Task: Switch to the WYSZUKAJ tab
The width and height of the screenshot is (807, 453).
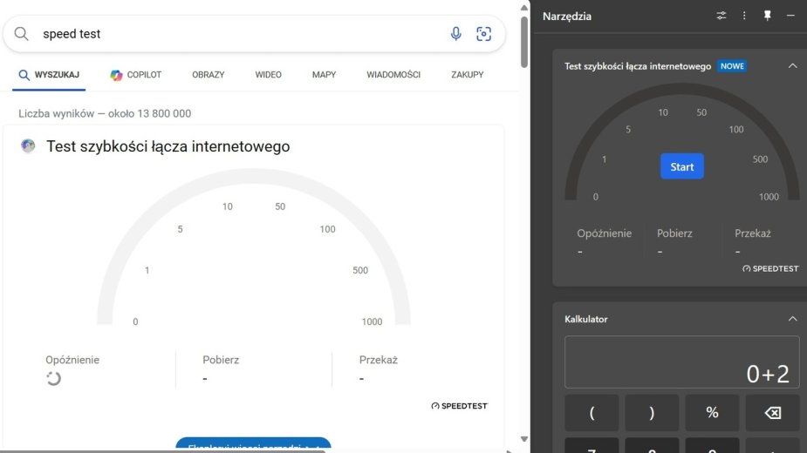Action: point(49,75)
